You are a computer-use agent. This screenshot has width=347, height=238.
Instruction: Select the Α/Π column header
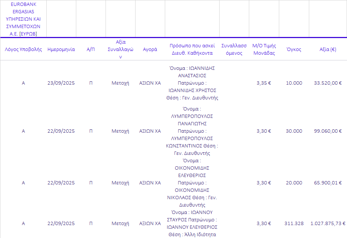(x=91, y=50)
